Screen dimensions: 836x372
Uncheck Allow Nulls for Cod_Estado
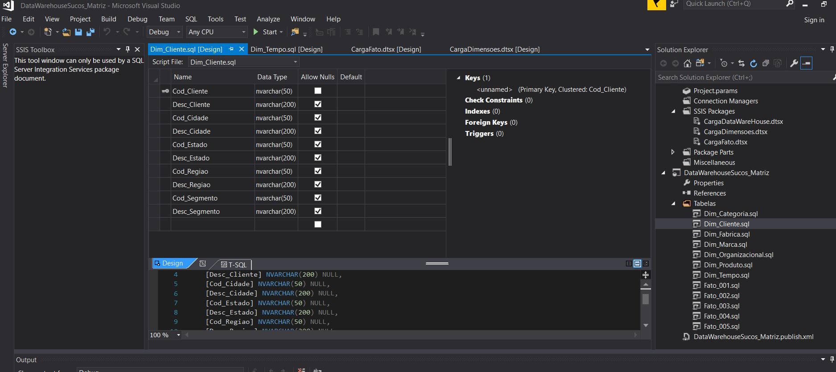pyautogui.click(x=318, y=144)
